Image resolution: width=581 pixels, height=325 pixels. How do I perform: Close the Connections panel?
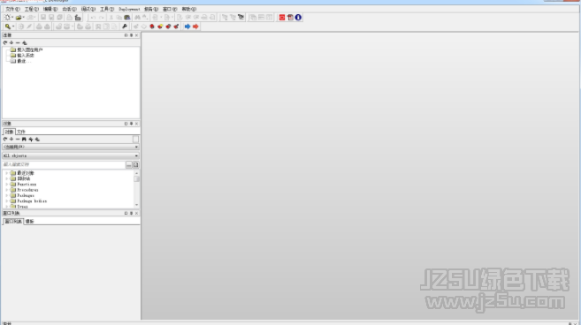[x=137, y=35]
